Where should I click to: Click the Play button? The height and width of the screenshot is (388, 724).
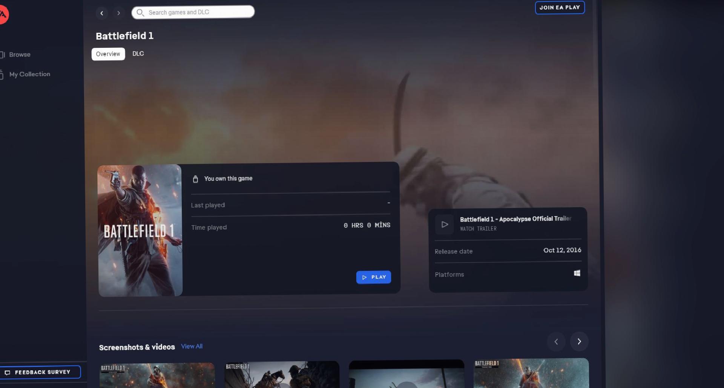click(373, 277)
